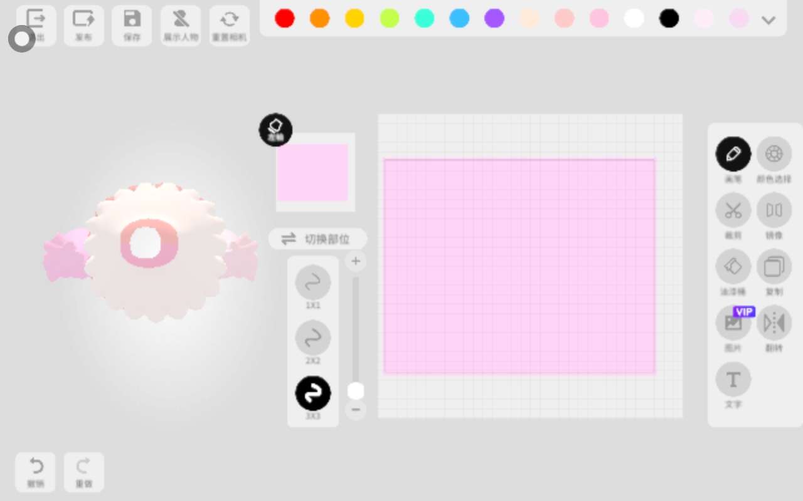
Task: Select the paint bucket fill tool
Action: (733, 267)
